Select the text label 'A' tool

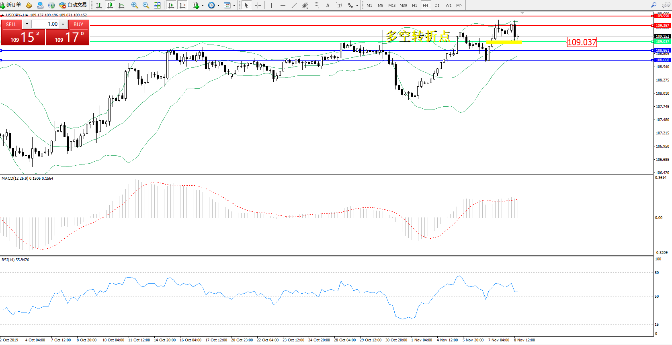point(328,5)
